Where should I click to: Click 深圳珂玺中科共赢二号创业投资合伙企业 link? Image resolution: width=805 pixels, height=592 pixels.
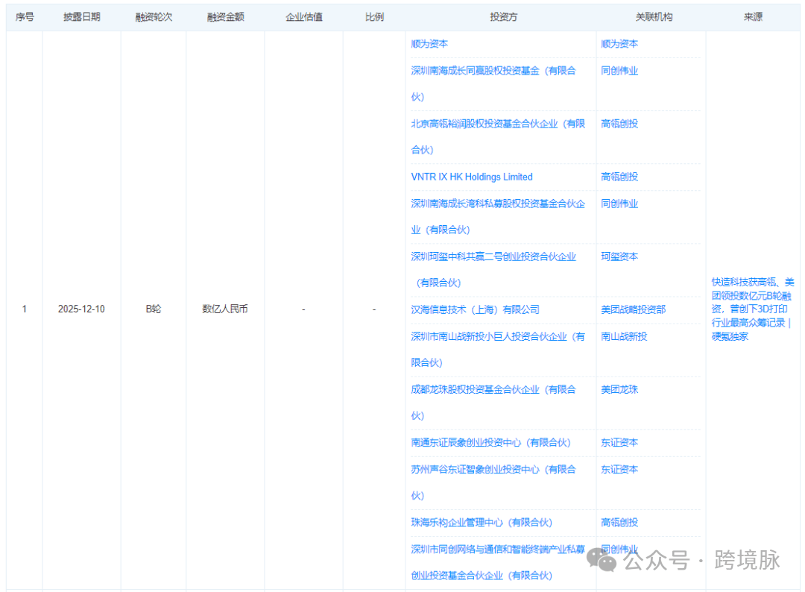click(493, 256)
